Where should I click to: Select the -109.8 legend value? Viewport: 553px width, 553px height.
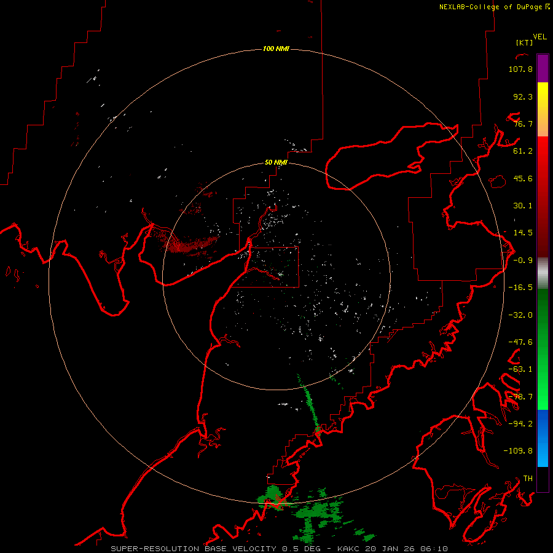click(x=518, y=451)
